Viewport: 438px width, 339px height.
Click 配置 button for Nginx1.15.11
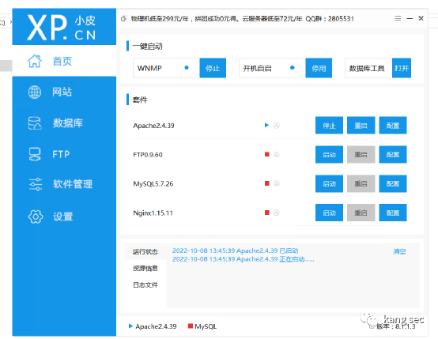(393, 213)
